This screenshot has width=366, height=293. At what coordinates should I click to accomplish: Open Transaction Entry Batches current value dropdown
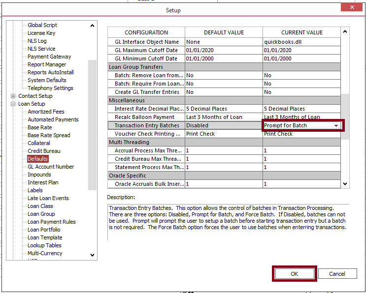tap(336, 125)
